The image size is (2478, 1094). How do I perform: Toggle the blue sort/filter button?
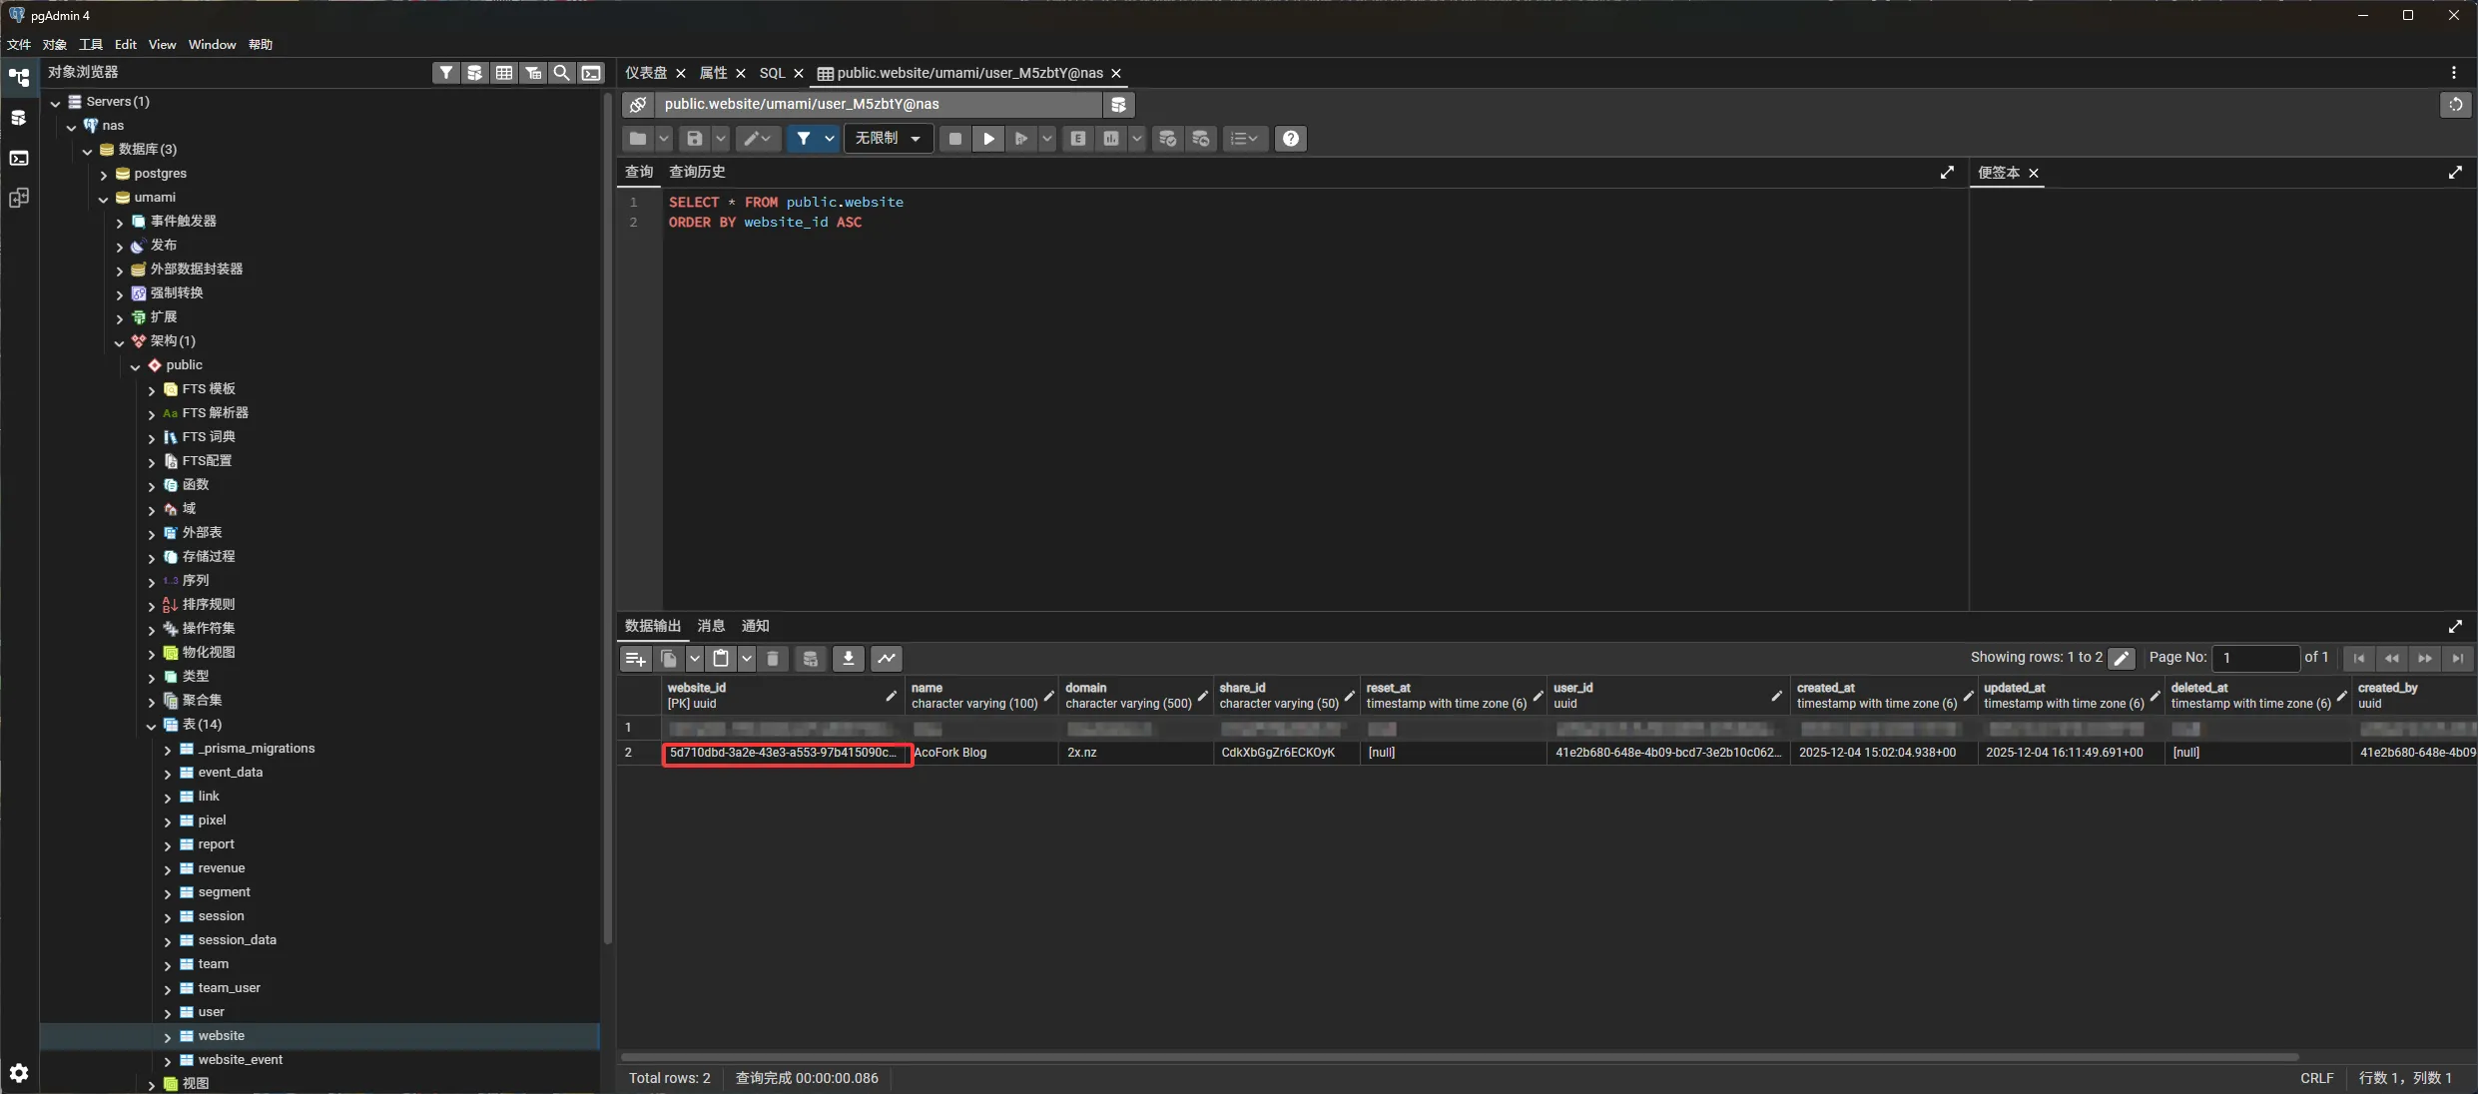coord(803,139)
